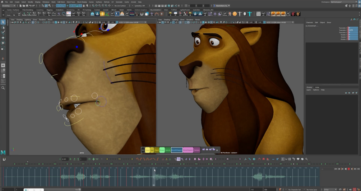Open the Workspace selector dropdown
Screen dimensions: 361x191
(344, 2)
